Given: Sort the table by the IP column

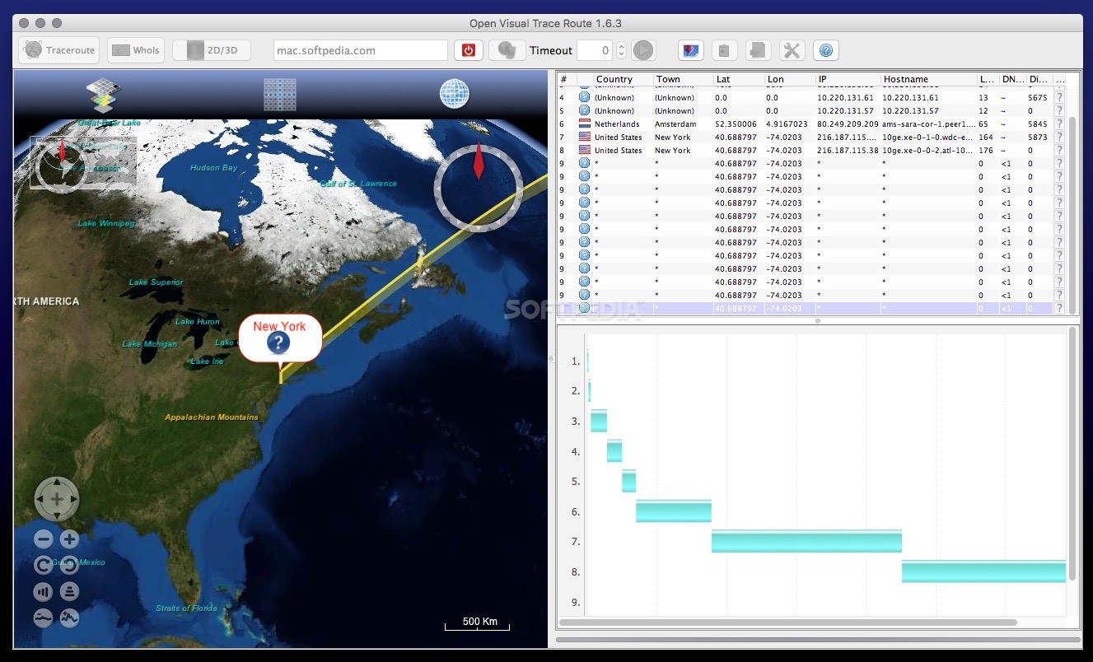Looking at the screenshot, I should (x=848, y=79).
